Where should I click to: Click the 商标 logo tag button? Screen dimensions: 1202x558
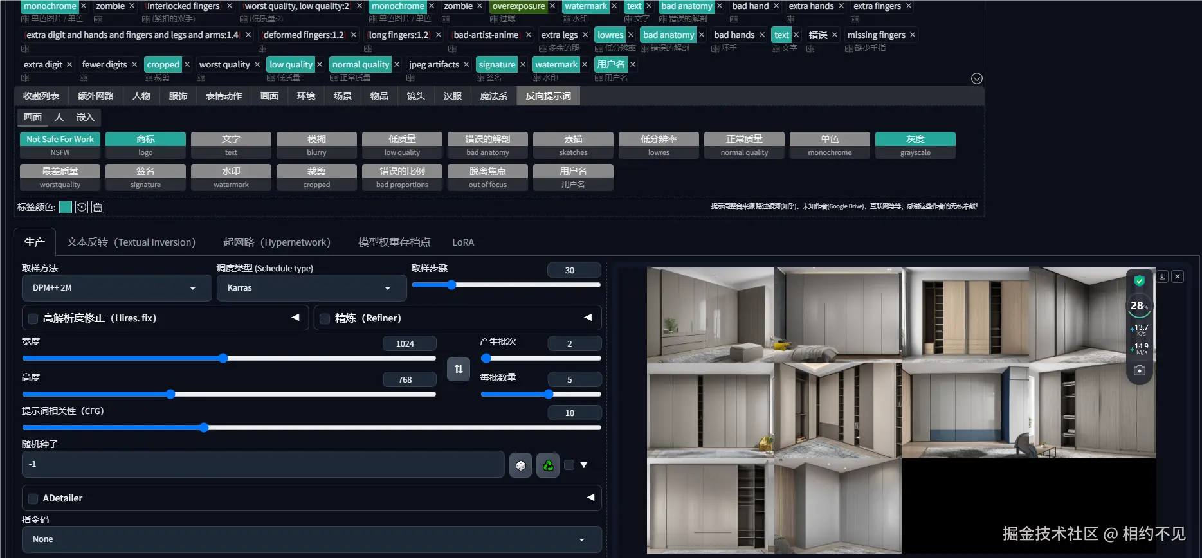(145, 145)
